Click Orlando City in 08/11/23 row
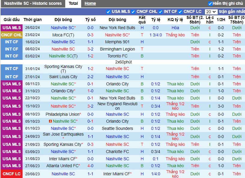The height and width of the screenshot is (178, 245). (117, 84)
